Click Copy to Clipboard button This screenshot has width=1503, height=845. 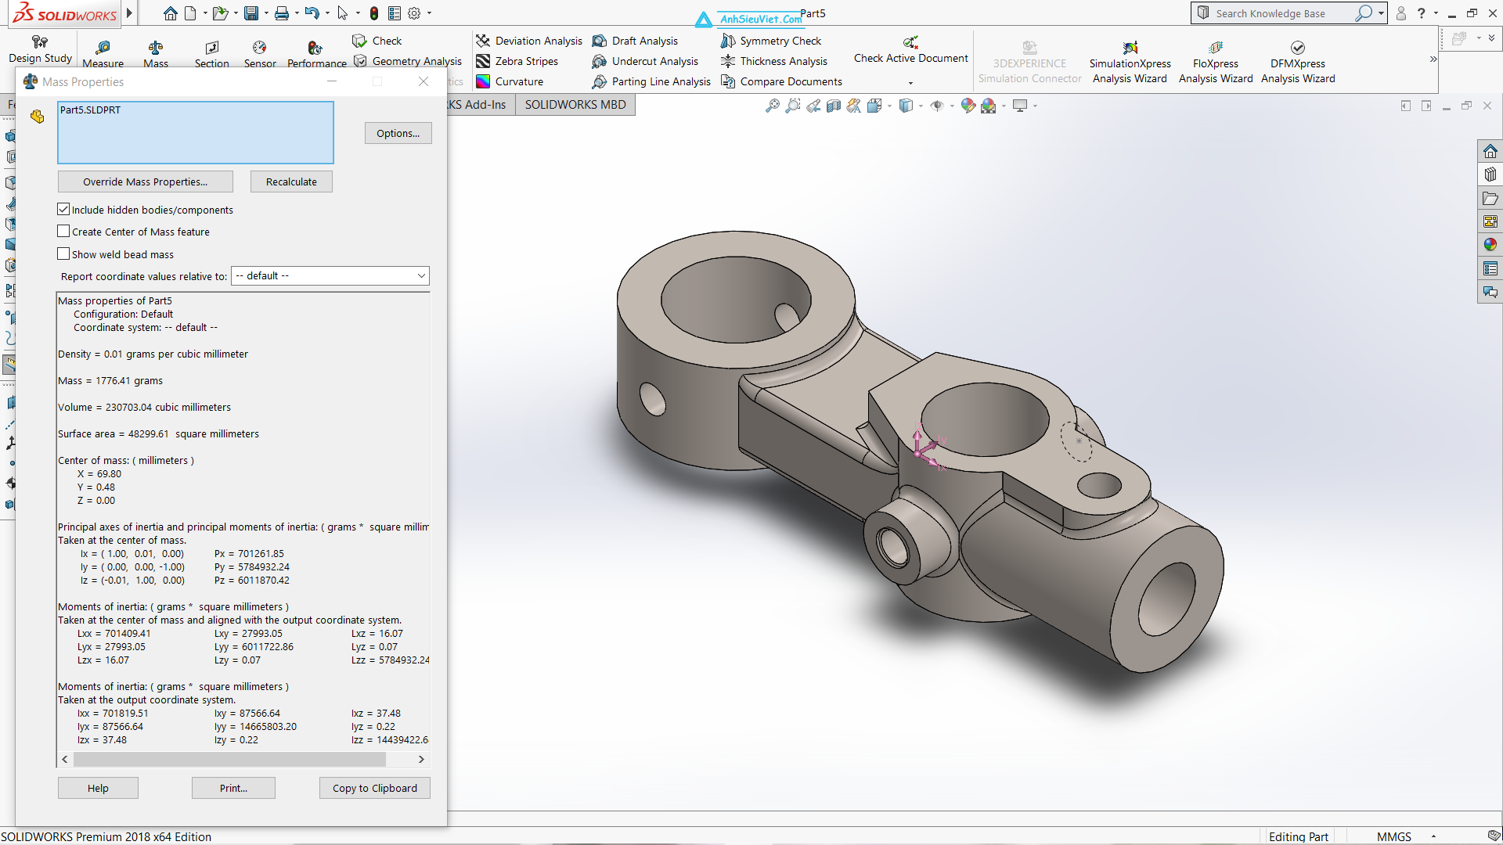(x=375, y=788)
